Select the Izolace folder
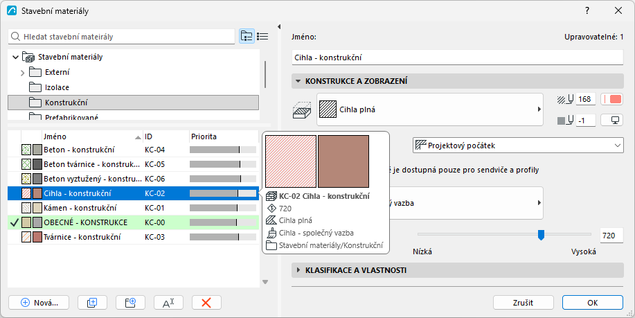Screen dimensions: 635x318 [57, 87]
